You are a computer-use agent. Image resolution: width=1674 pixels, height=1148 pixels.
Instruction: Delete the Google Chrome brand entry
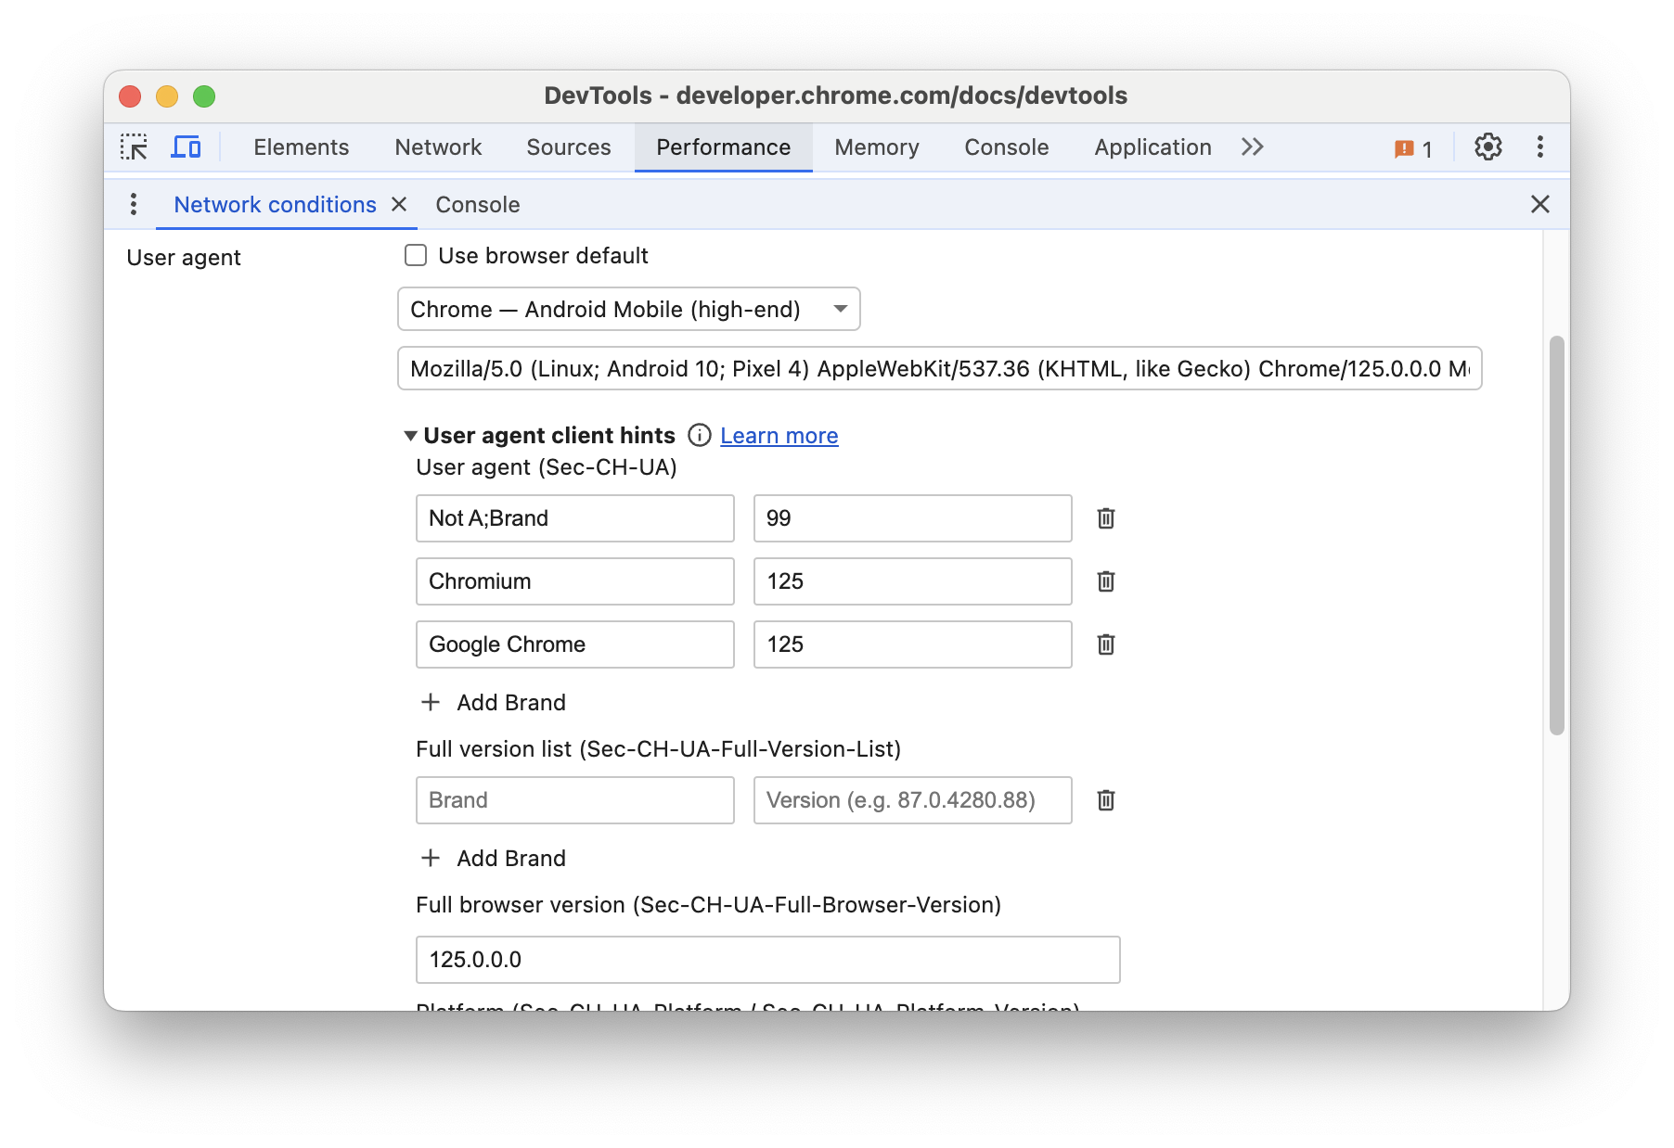tap(1106, 644)
